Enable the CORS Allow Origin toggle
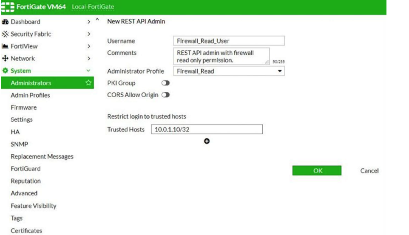The image size is (409, 235). (x=165, y=95)
